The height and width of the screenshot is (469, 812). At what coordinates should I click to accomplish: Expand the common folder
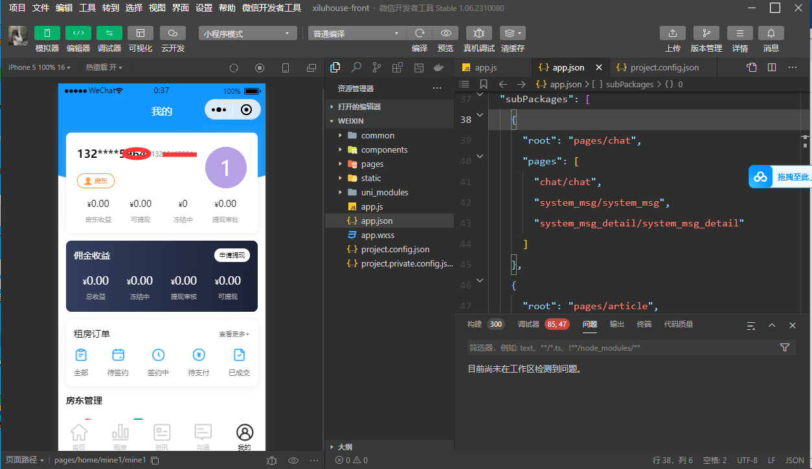389,135
